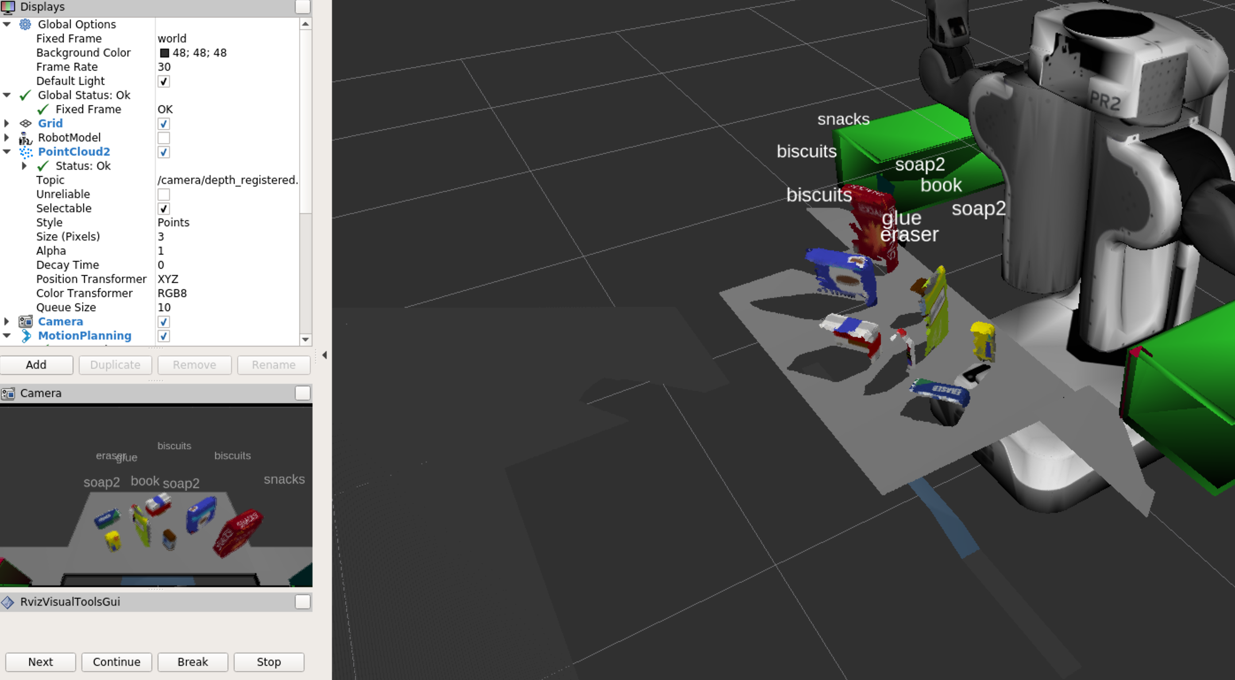Collapse the left panel with arrow handle
Viewport: 1235px width, 680px height.
point(324,355)
